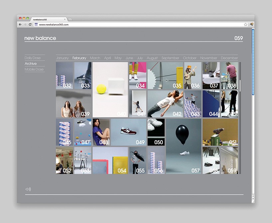The image size is (272, 223).
Task: Click the archive grid scrollbar handle
Action: [240, 85]
